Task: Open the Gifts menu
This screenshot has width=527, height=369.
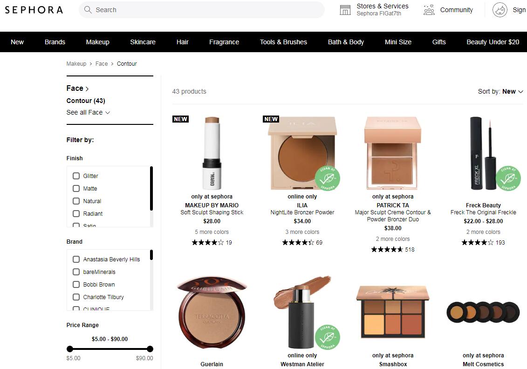Action: pyautogui.click(x=439, y=42)
